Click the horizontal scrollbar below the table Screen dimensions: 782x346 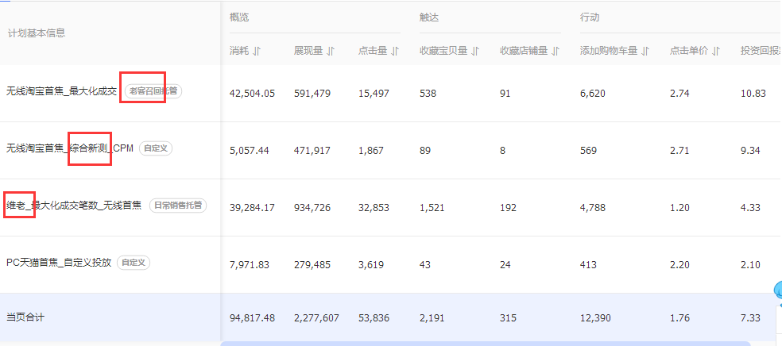coord(485,343)
